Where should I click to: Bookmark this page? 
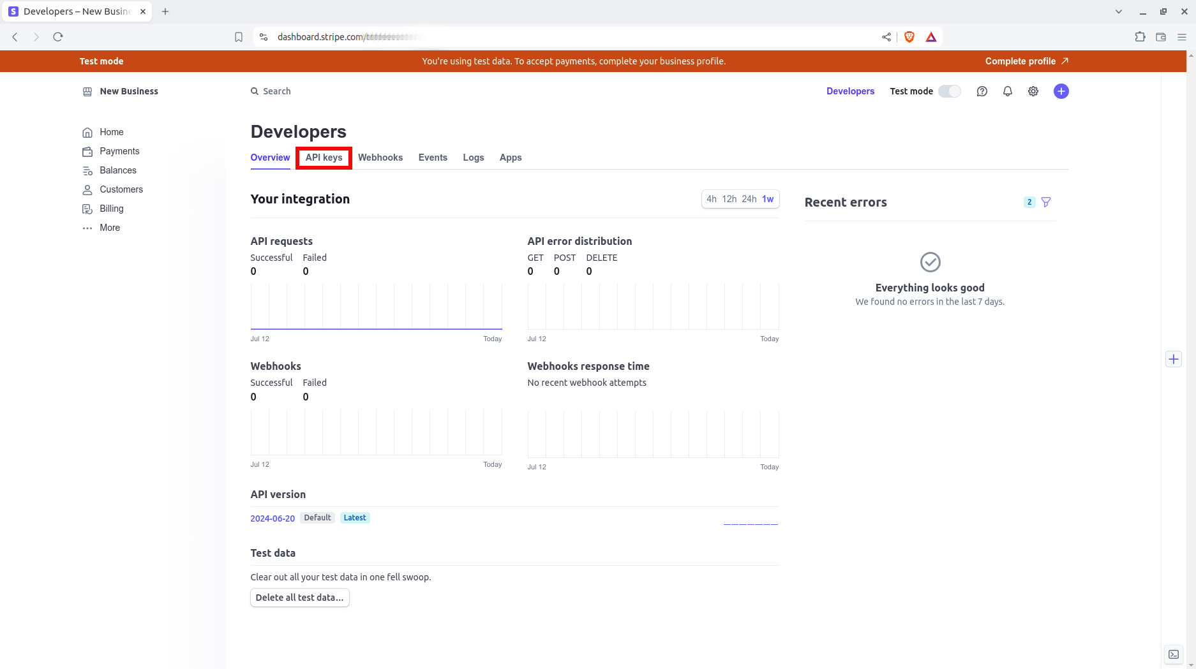tap(238, 37)
